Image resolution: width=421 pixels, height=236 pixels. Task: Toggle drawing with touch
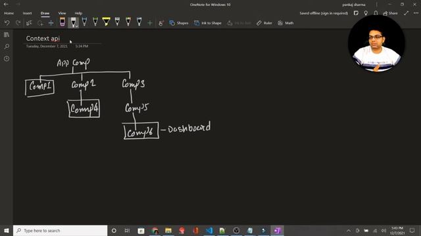(x=161, y=23)
